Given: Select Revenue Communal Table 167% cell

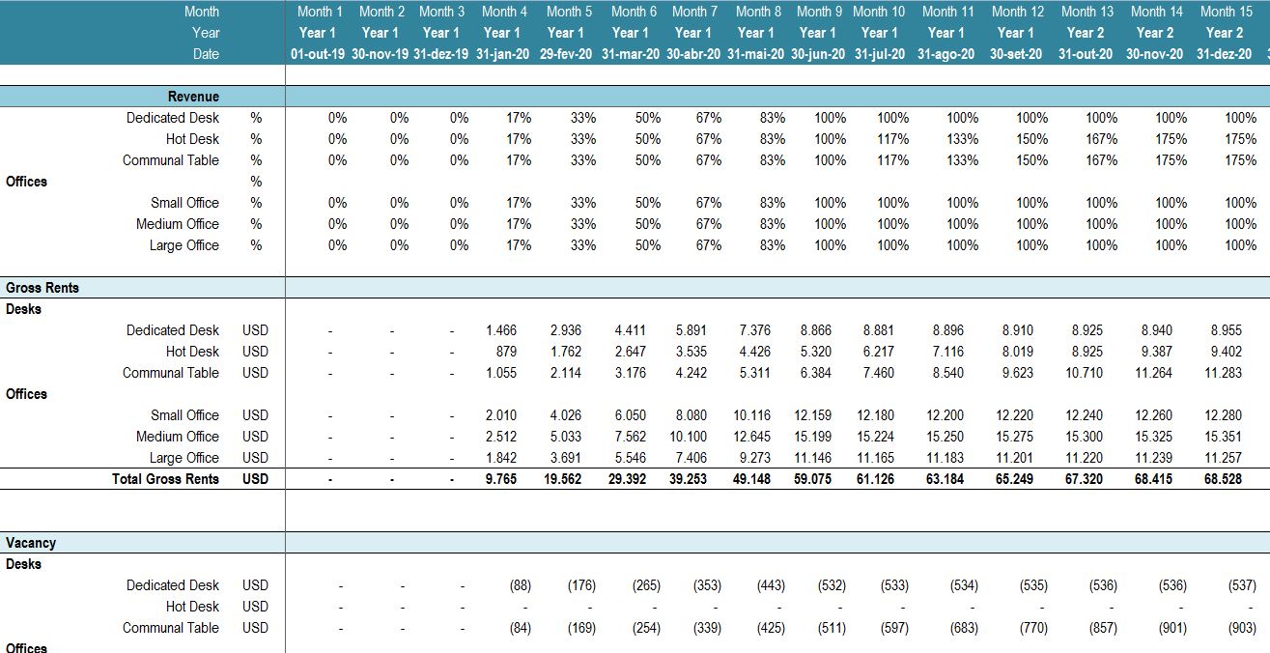Looking at the screenshot, I should [x=1102, y=160].
